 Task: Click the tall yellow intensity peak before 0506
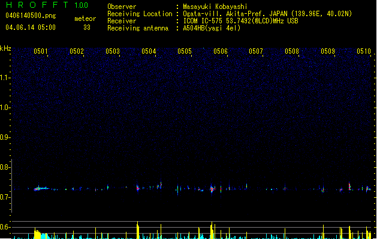tap(212, 231)
